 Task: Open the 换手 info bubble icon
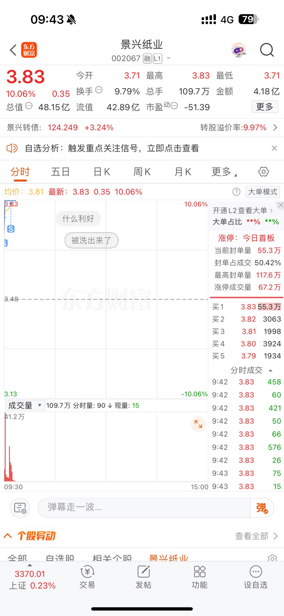pos(99,90)
